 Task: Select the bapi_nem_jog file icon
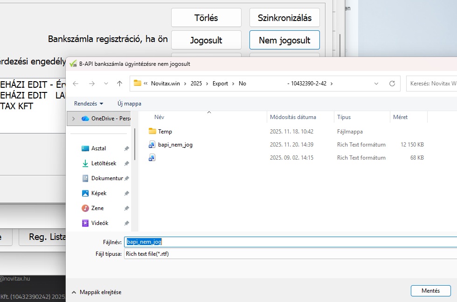pos(152,145)
